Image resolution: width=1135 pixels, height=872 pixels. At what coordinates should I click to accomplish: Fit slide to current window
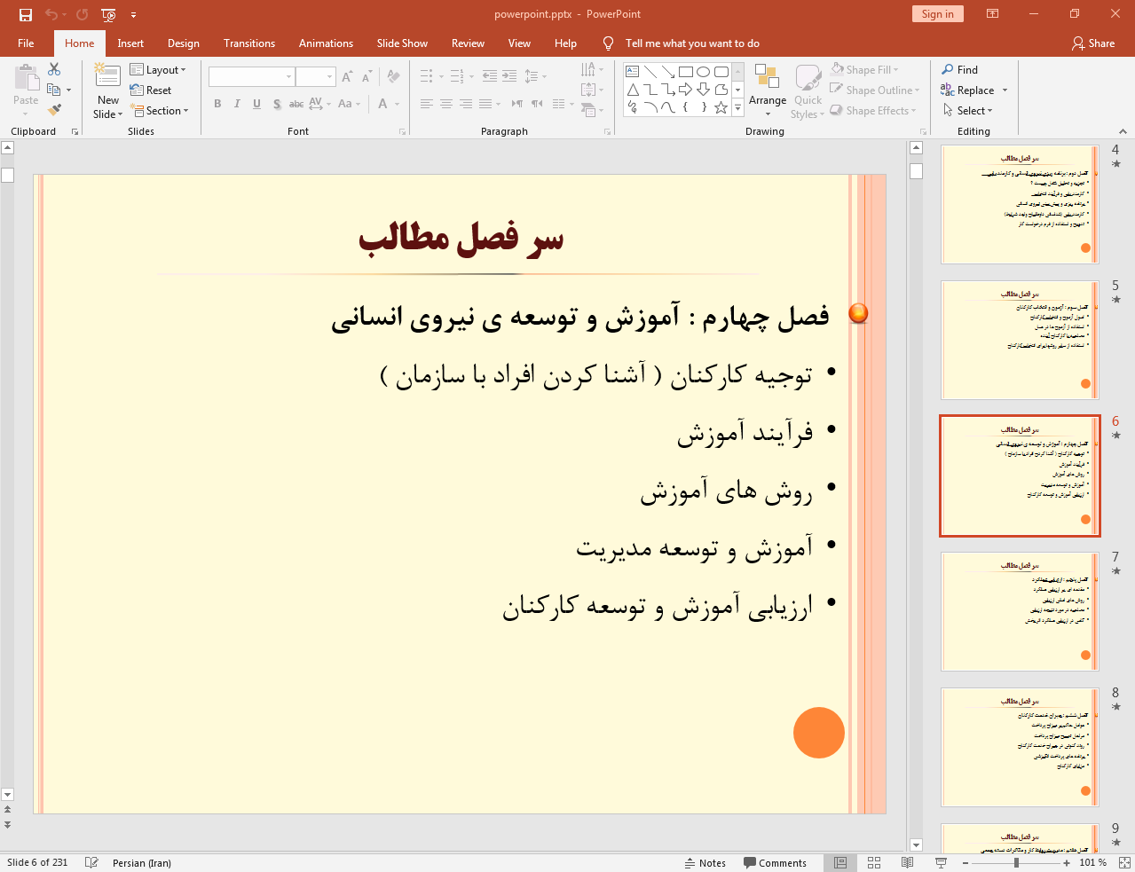click(1124, 862)
